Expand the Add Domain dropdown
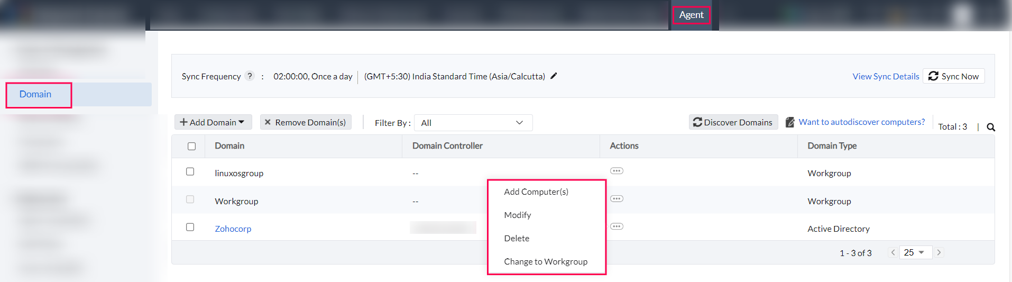Screen dimensions: 1012x282 (x=213, y=122)
